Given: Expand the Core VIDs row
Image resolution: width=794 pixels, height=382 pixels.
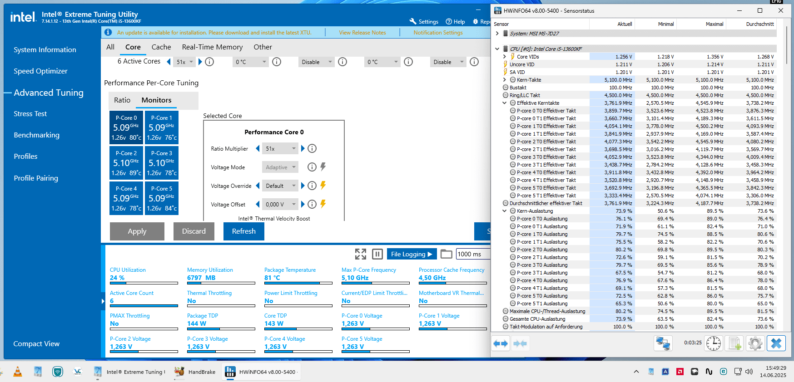Looking at the screenshot, I should point(504,57).
